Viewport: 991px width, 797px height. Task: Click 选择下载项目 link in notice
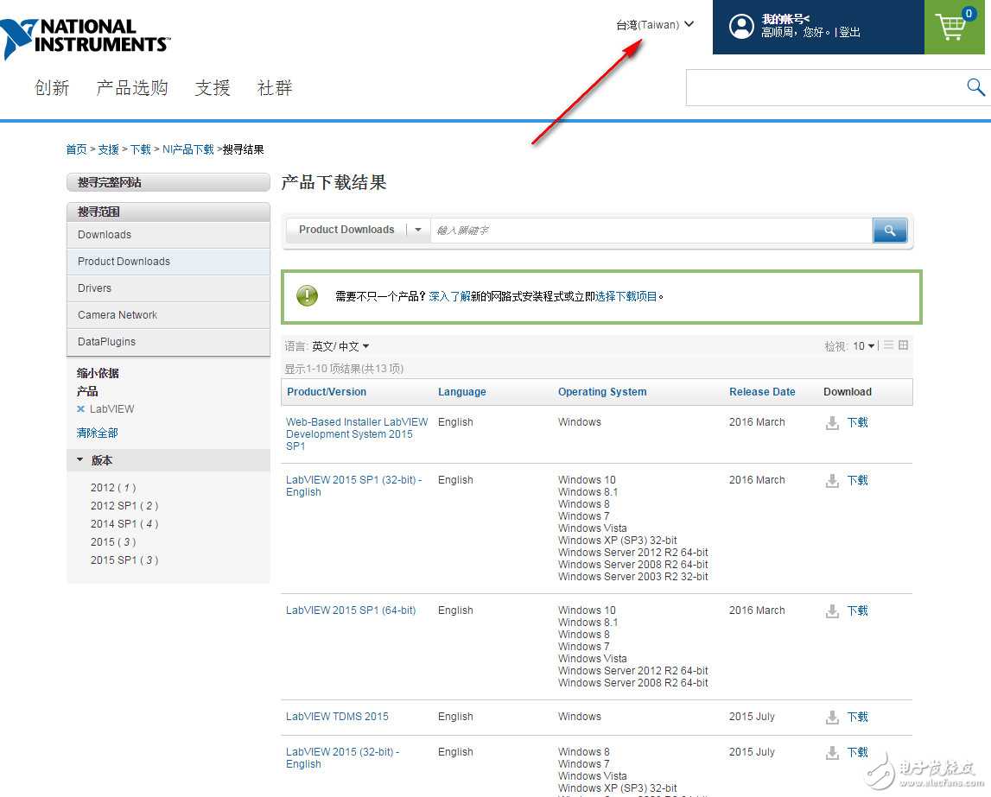coord(626,296)
